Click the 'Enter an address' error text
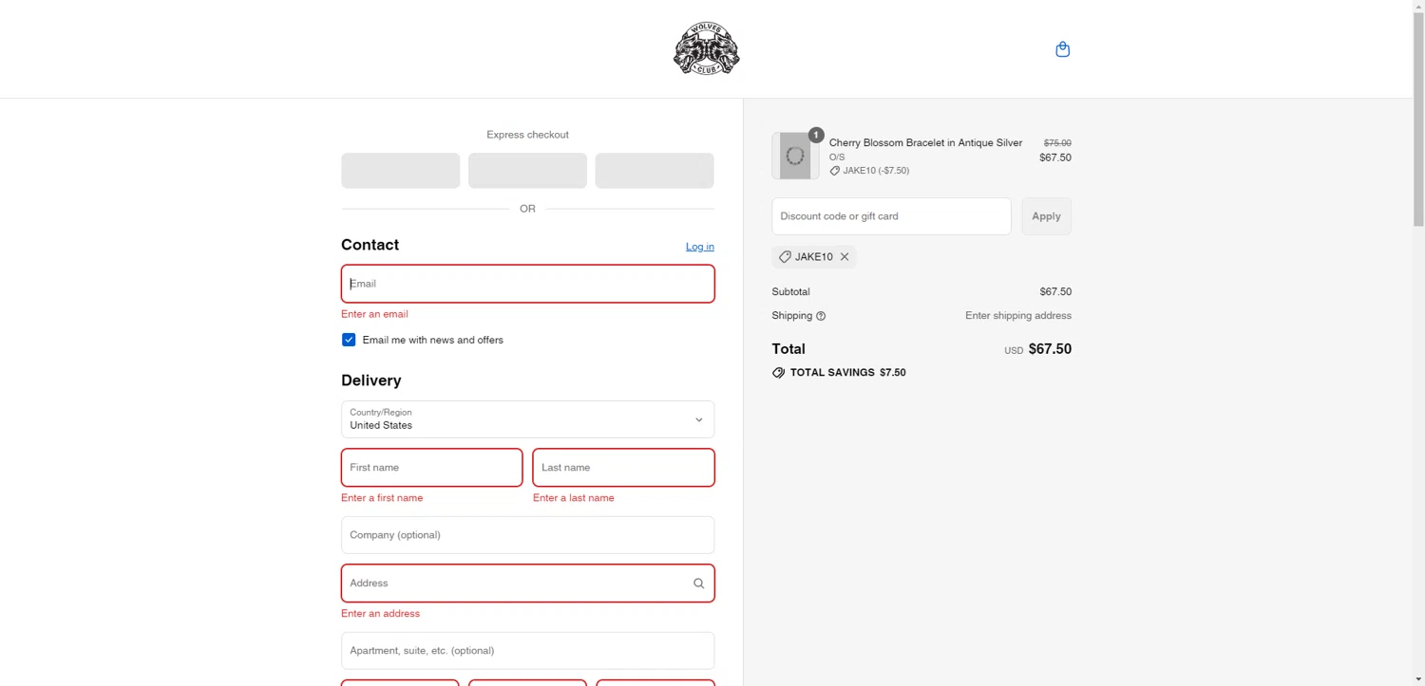1425x686 pixels. (x=380, y=614)
